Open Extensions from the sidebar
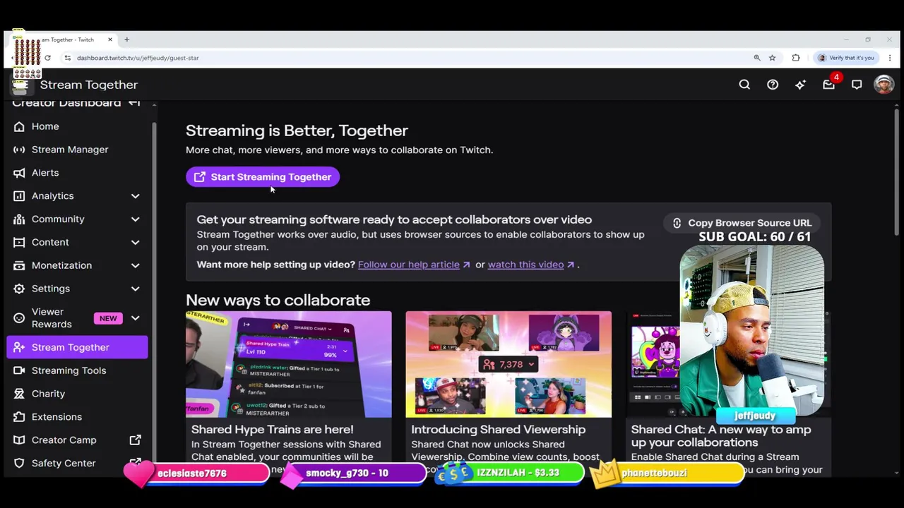Viewport: 904px width, 508px height. coord(78,417)
